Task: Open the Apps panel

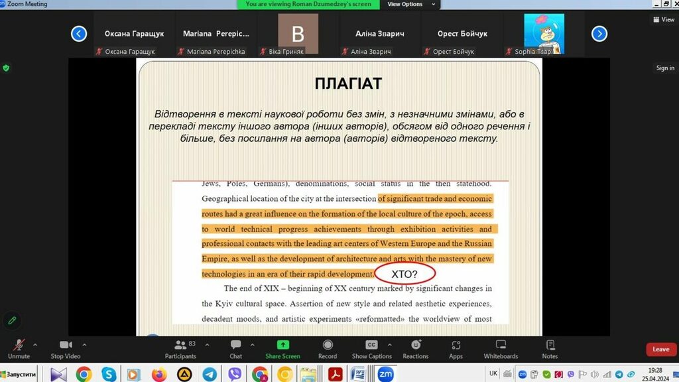Action: click(x=456, y=348)
